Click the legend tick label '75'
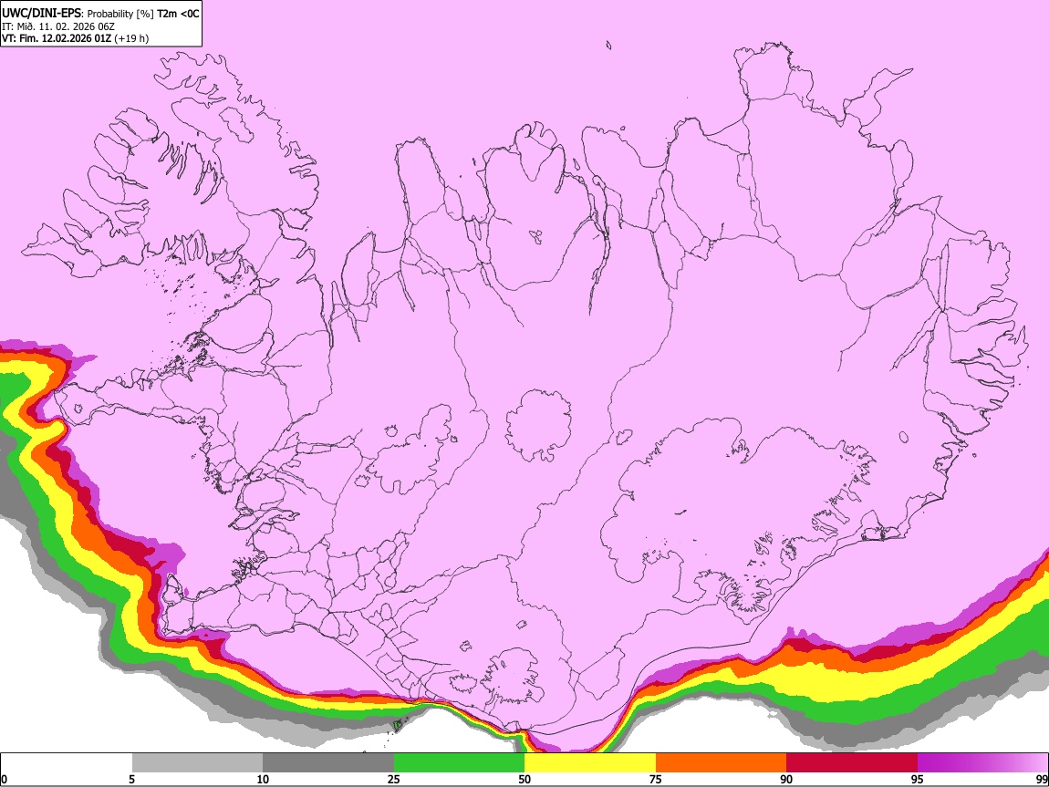Screen dimensions: 1049x787 tap(656, 779)
